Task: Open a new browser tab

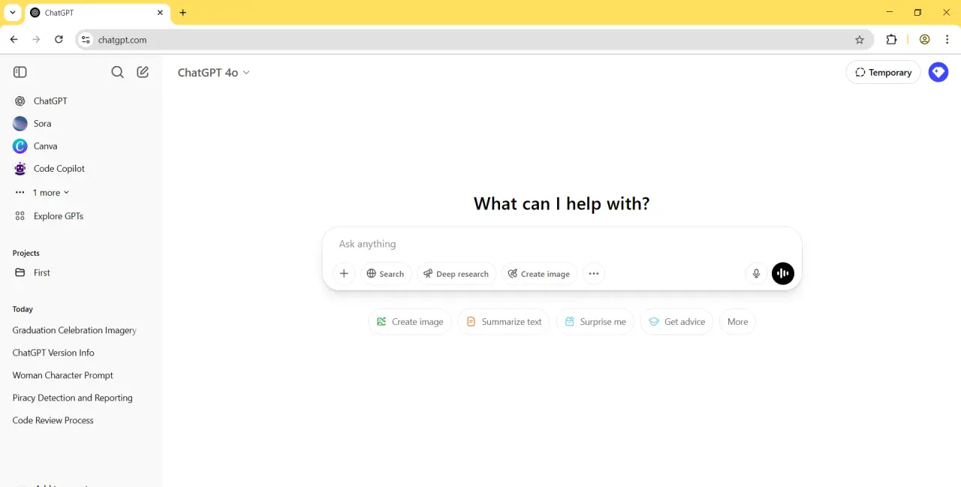Action: [182, 13]
